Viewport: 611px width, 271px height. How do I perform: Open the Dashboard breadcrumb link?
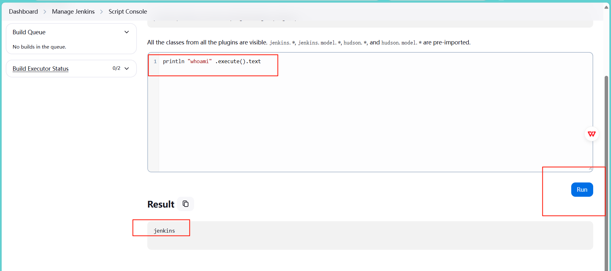pyautogui.click(x=23, y=11)
